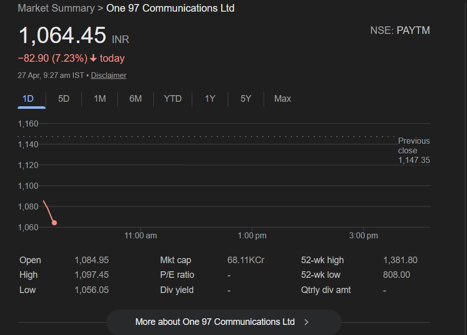Click the Previous close 1,147.35 label
Screen dimensions: 467x335
coord(413,150)
